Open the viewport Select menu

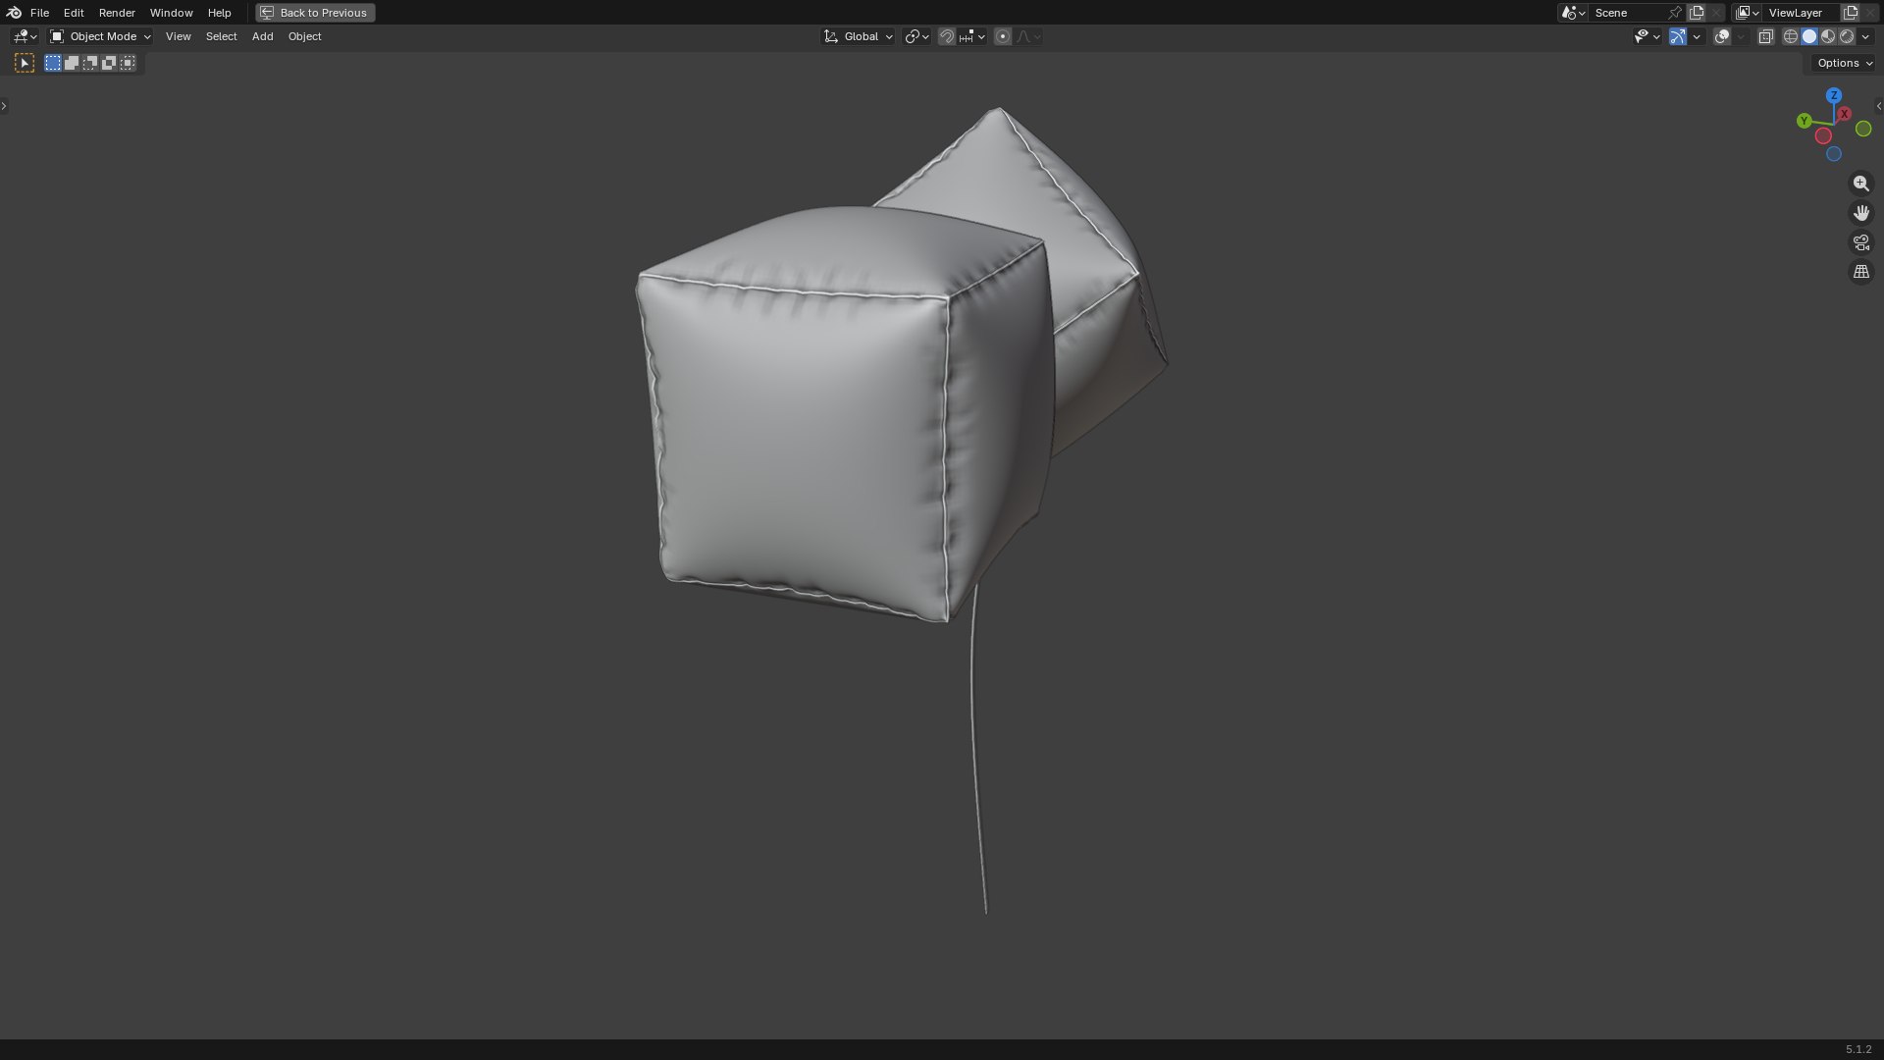[x=221, y=36]
